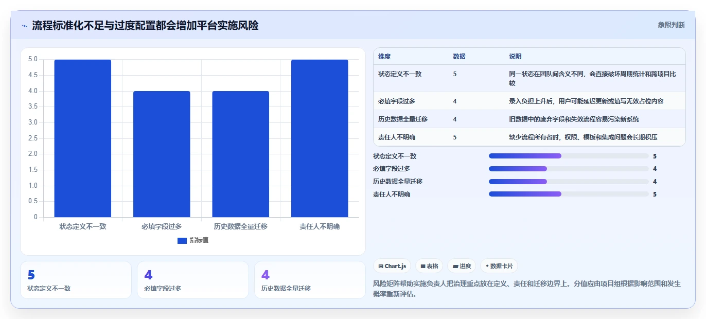Click the 必填字段过多 label beside progress bar

392,169
